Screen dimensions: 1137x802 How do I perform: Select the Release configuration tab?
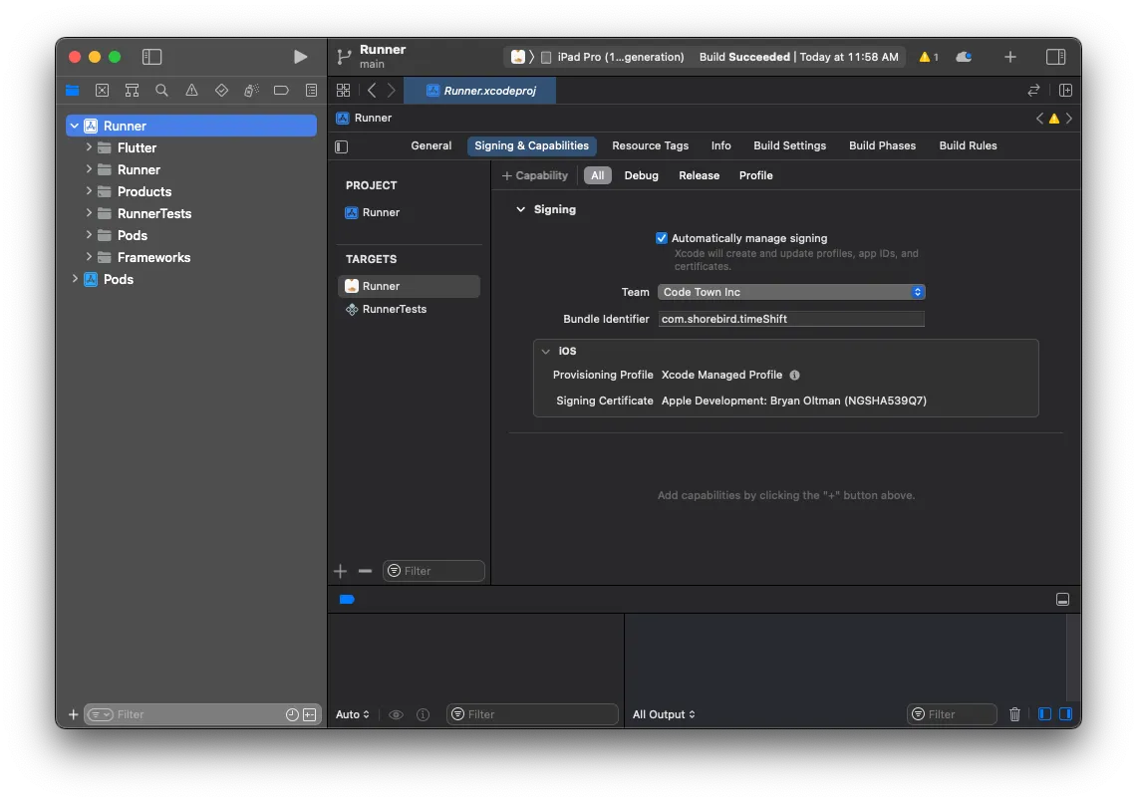[699, 175]
